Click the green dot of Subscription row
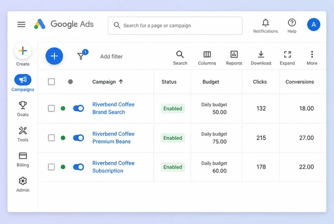Image resolution: width=334 pixels, height=224 pixels. [x=63, y=167]
